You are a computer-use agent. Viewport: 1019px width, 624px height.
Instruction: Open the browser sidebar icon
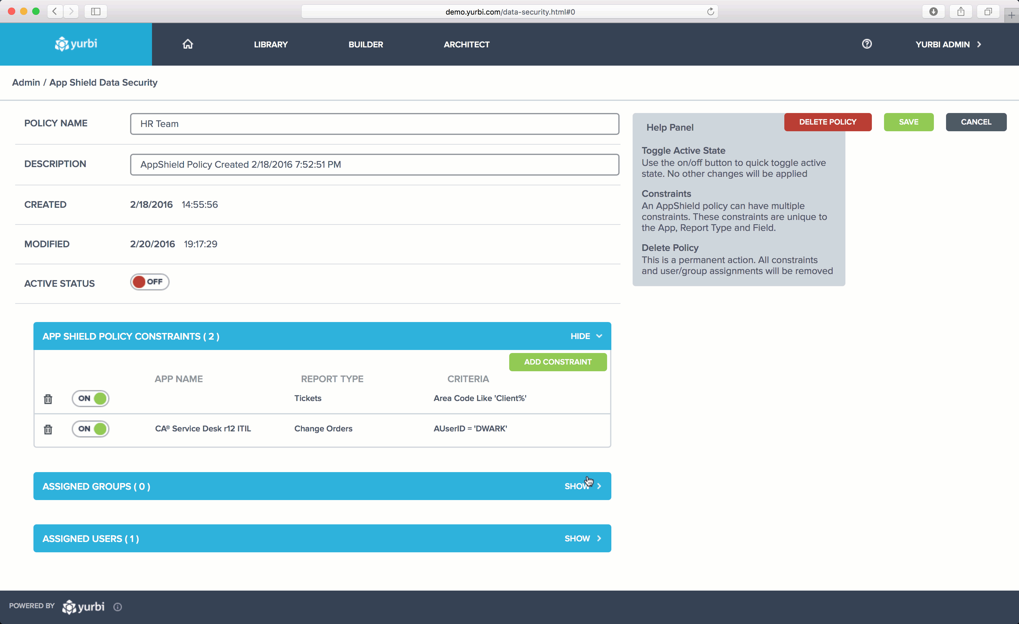click(95, 12)
